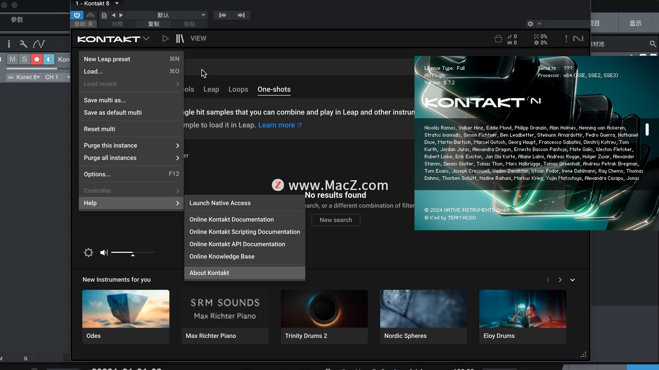The width and height of the screenshot is (659, 370).
Task: Click the master volume slider
Action: [132, 252]
